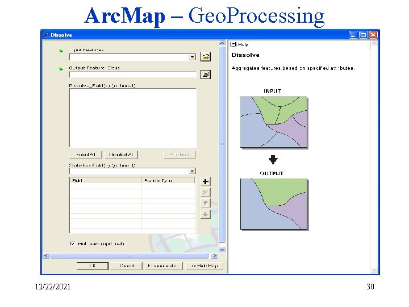Click the Dissolve Field(s) list box

click(133, 118)
